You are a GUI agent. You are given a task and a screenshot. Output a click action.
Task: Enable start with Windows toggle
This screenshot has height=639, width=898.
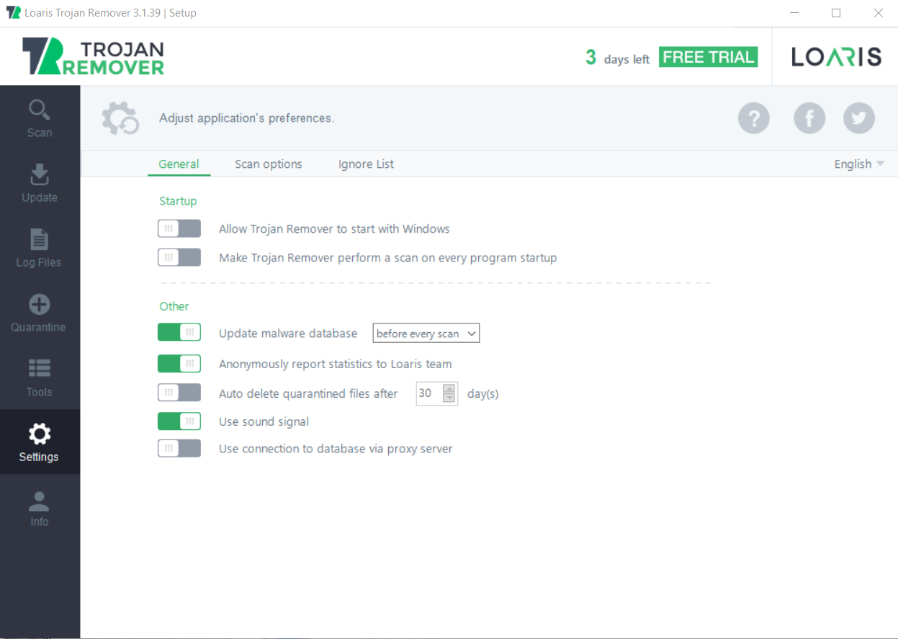[179, 229]
